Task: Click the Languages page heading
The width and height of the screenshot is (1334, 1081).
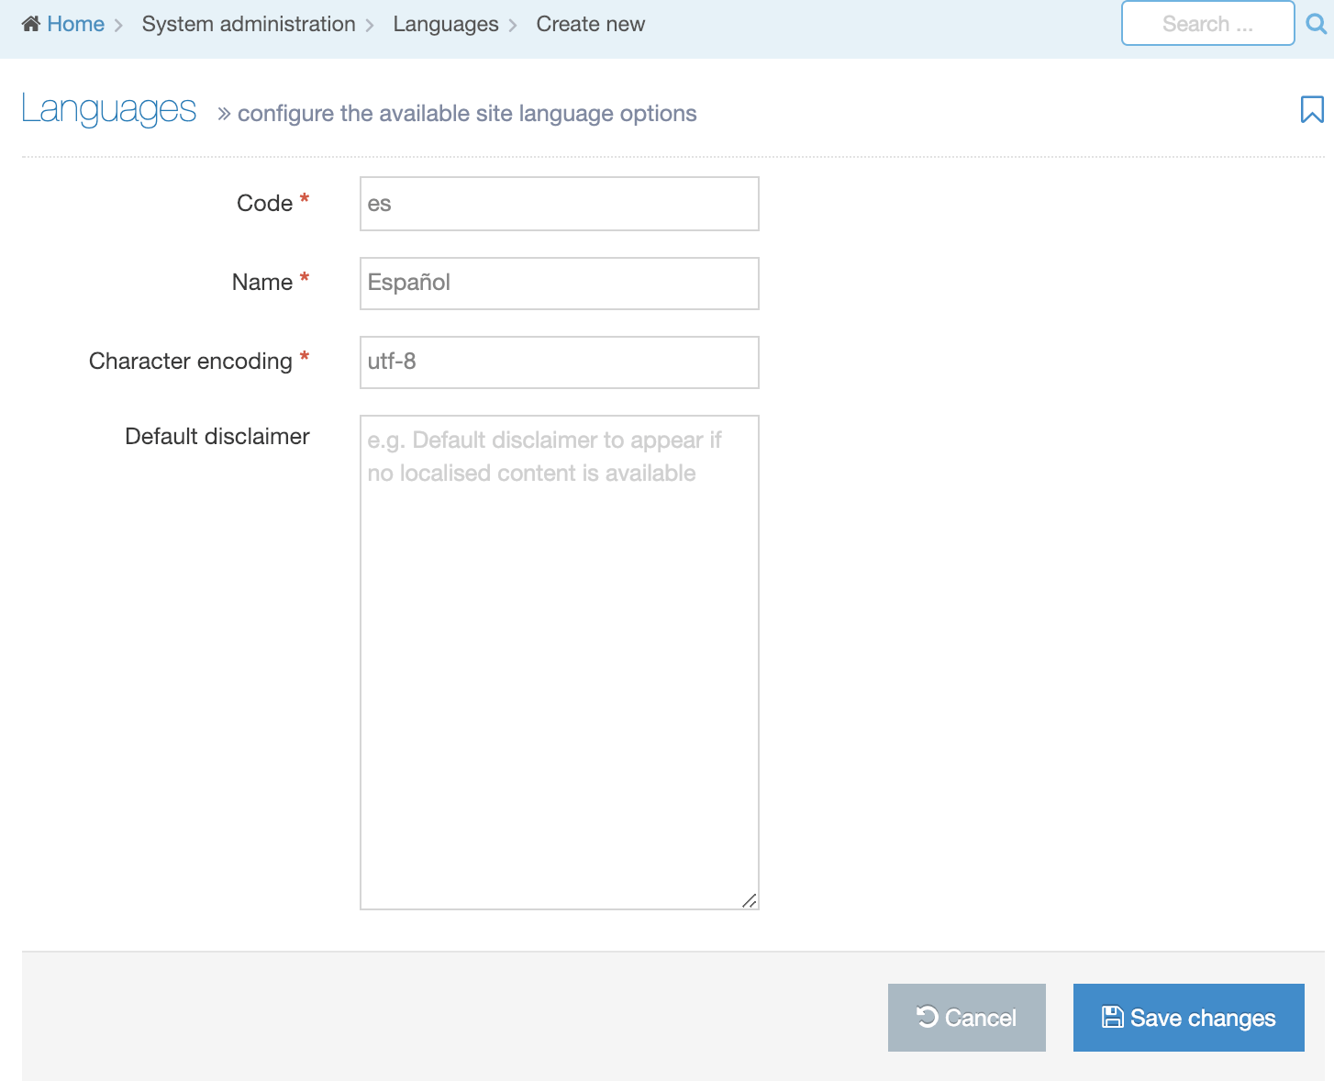Action: [x=108, y=109]
